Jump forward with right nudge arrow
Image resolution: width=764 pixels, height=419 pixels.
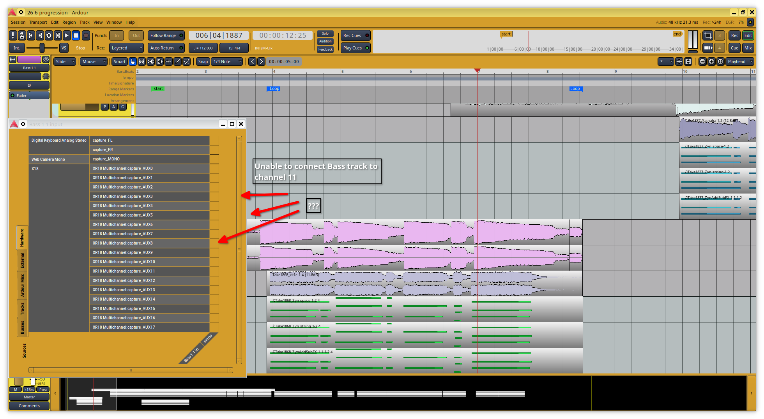point(261,62)
